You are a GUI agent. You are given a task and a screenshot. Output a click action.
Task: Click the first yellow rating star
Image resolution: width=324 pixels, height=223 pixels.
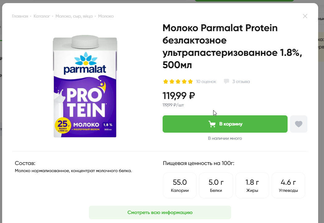point(166,82)
